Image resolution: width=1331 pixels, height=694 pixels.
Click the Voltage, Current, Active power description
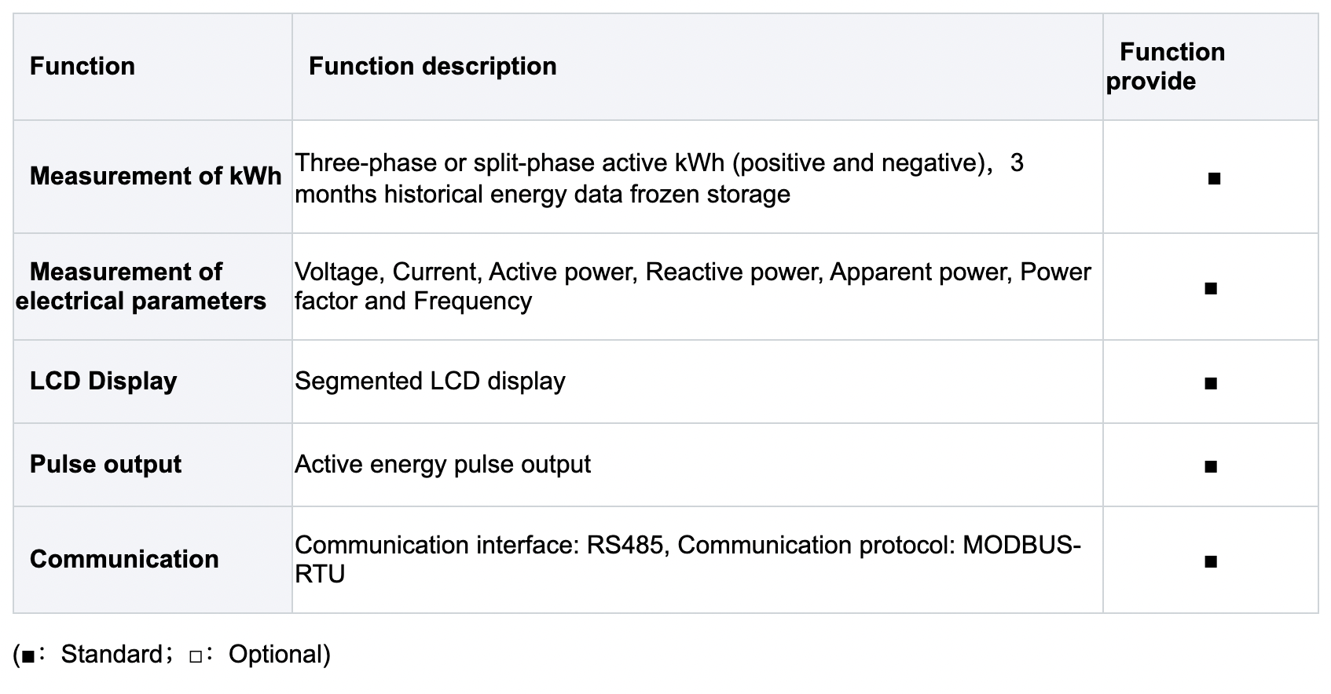pos(691,287)
